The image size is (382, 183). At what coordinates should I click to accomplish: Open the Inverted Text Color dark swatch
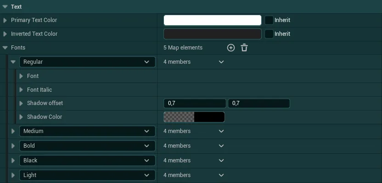[x=213, y=34]
